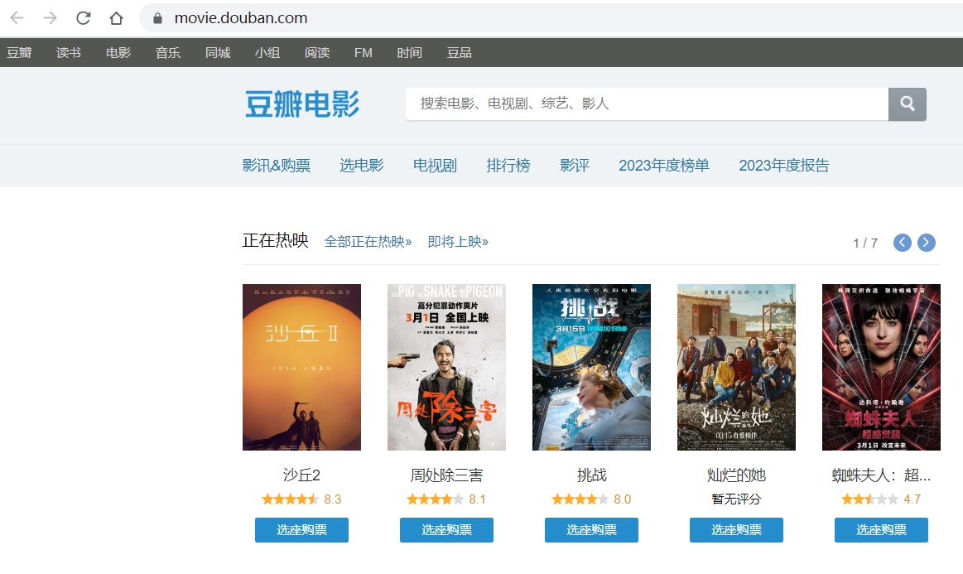Open 读书 in the top navigation
963x574 pixels.
click(69, 53)
